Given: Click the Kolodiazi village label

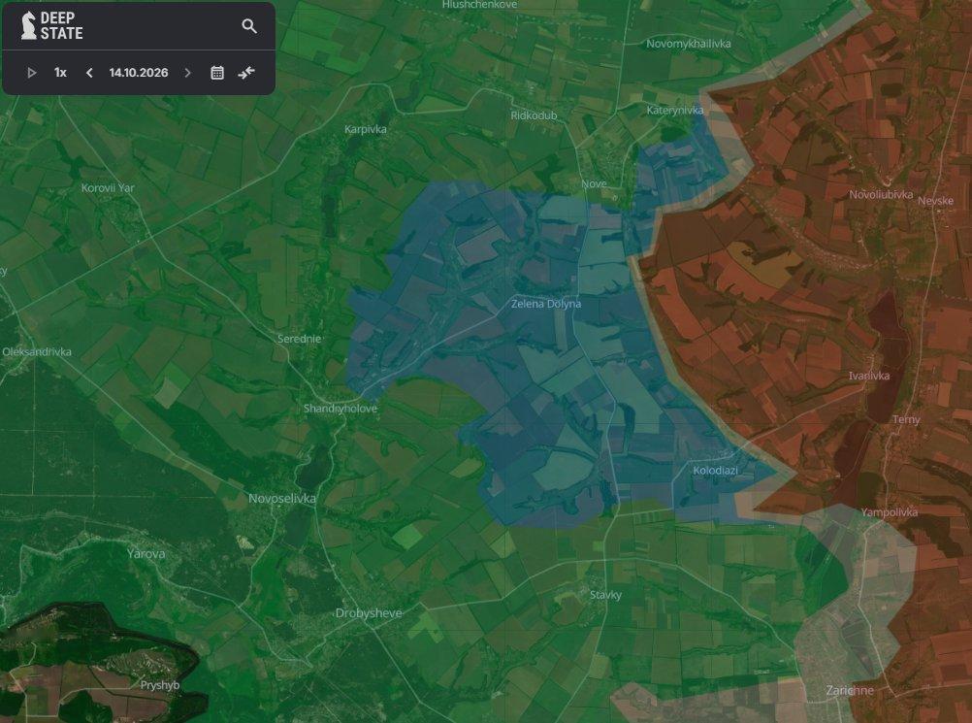Looking at the screenshot, I should pos(715,471).
